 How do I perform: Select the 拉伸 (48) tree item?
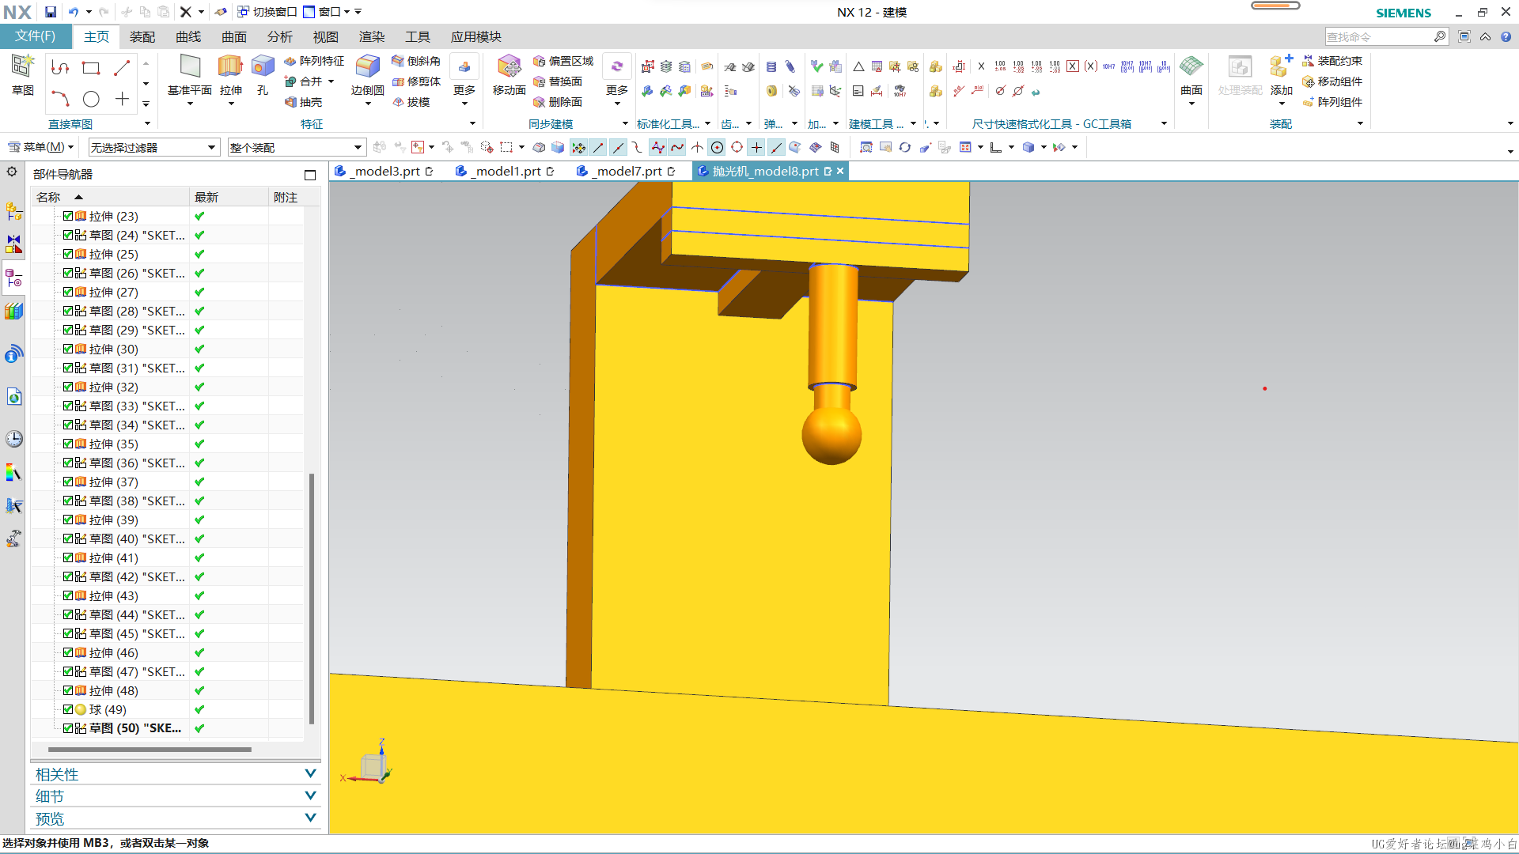pyautogui.click(x=113, y=690)
